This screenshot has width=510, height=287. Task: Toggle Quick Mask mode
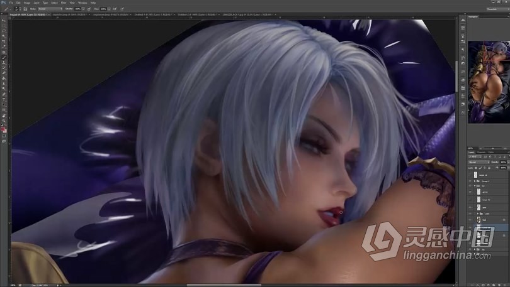click(4, 136)
